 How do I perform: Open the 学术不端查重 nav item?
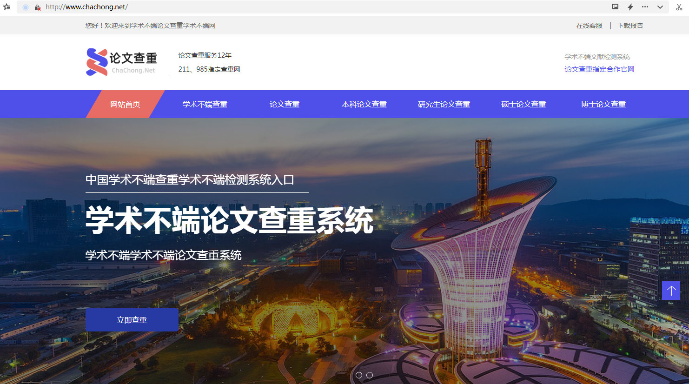205,104
